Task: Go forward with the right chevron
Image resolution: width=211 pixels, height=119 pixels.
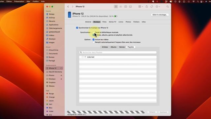Action: [73, 7]
